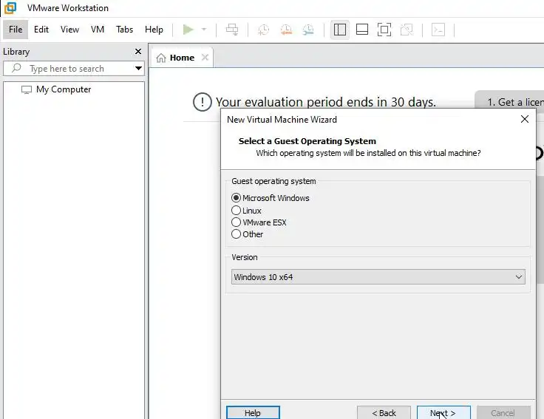Enter full screen mode icon
544x419 pixels.
pos(384,30)
